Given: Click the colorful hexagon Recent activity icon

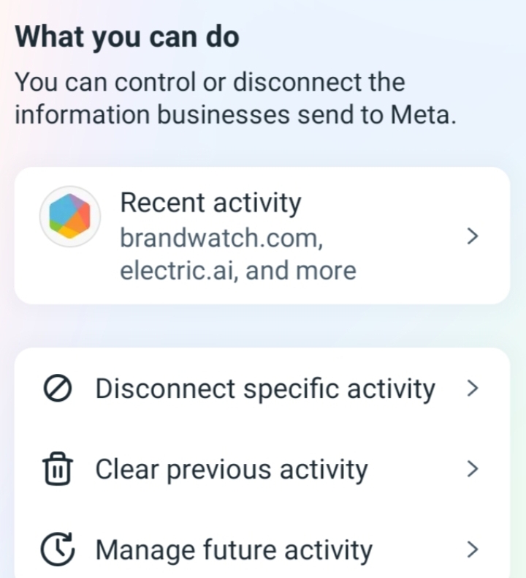Looking at the screenshot, I should [x=69, y=217].
